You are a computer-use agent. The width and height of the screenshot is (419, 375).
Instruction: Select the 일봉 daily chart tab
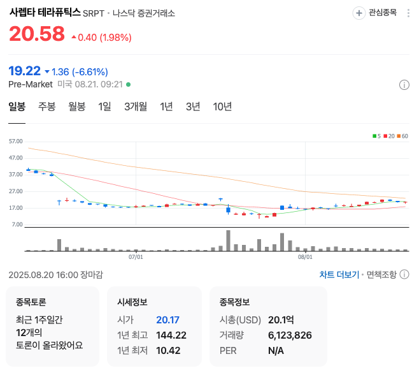[x=17, y=107]
